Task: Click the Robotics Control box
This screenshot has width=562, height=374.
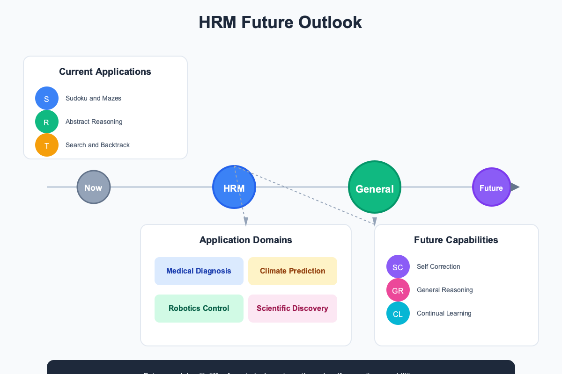Action: (199, 308)
